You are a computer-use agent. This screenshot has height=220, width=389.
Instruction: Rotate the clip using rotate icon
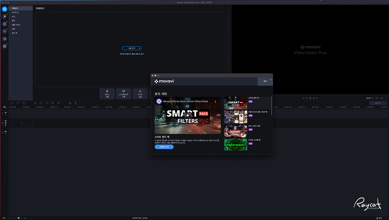click(x=41, y=103)
